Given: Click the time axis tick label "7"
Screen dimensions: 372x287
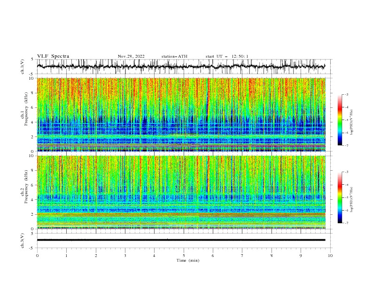Looking at the screenshot, I should pyautogui.click(x=242, y=256).
